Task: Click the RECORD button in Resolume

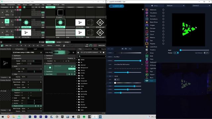Action: pyautogui.click(x=102, y=46)
